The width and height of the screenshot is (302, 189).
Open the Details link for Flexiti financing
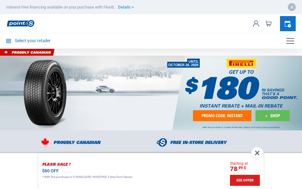coord(126,7)
